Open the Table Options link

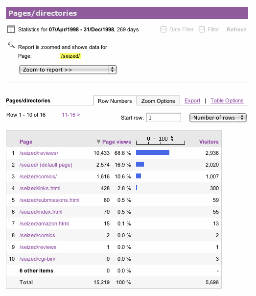tap(227, 100)
